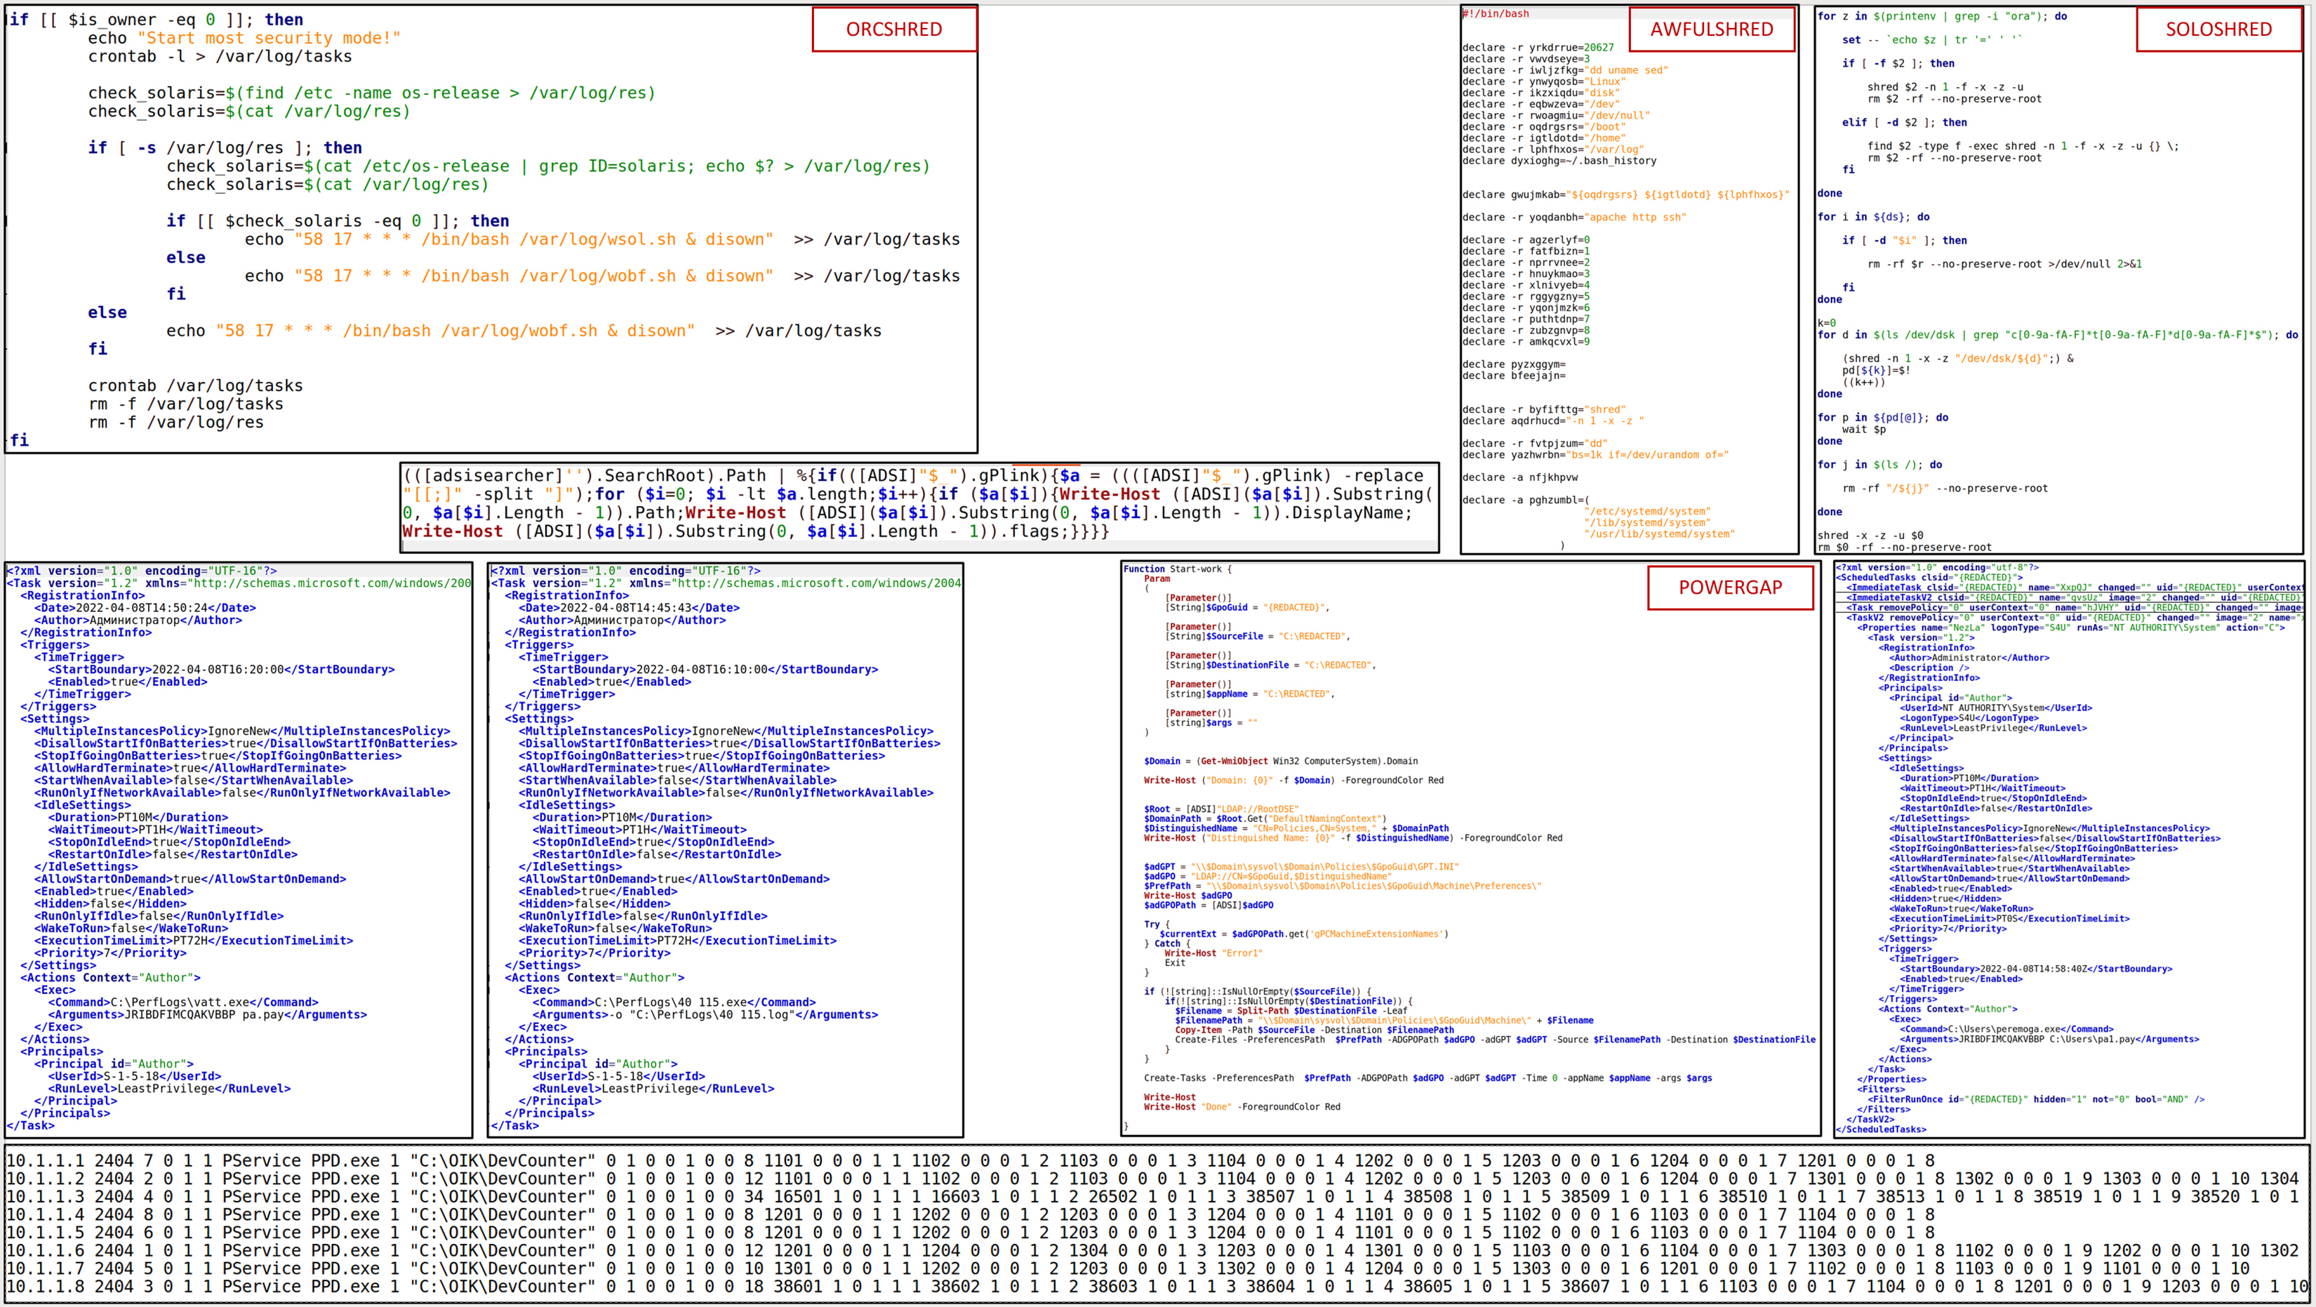The image size is (2316, 1307).
Task: Click the crontab /var/log/tasks line
Action: (195, 385)
